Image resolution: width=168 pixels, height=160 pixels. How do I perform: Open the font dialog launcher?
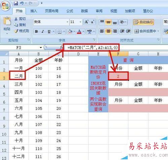[94, 39]
